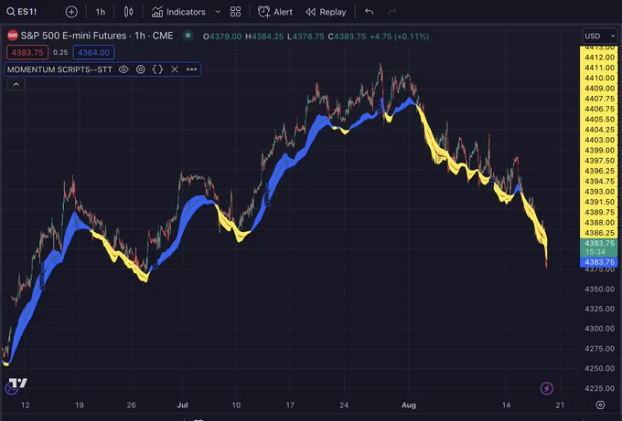
Task: Click the S&P 500 E-mini Futures title
Action: click(x=97, y=36)
